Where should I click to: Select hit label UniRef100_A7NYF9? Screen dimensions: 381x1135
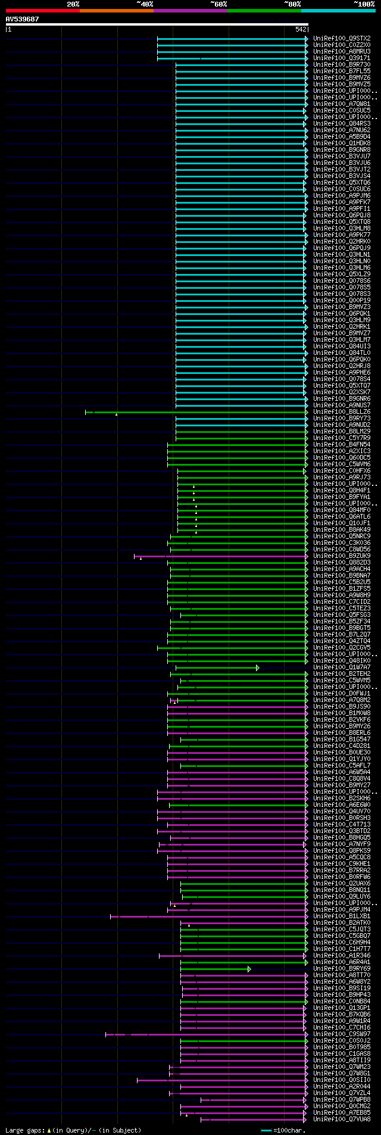tap(342, 844)
